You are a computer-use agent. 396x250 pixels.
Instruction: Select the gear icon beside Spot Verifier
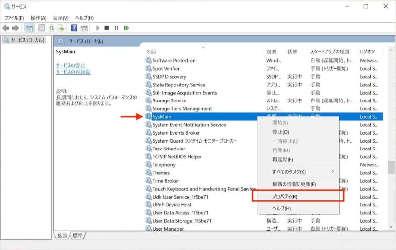(x=148, y=68)
